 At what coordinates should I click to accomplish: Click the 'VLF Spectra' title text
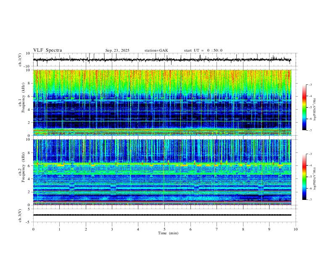tap(48, 50)
